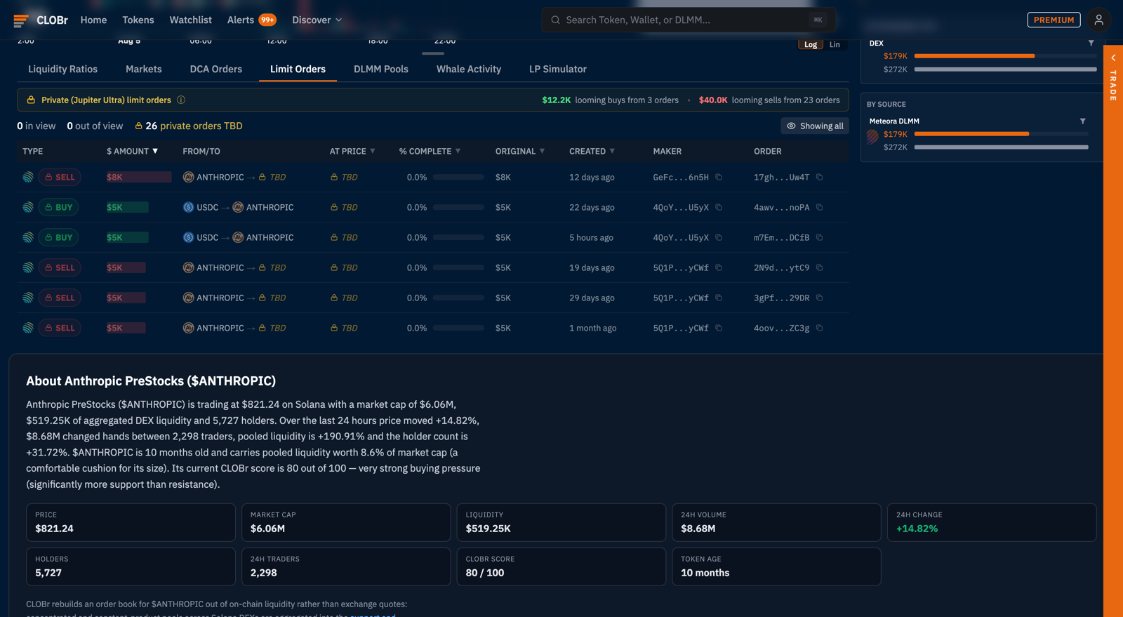Click USDC token icon in 5 hours ago row
The image size is (1123, 617).
(188, 237)
